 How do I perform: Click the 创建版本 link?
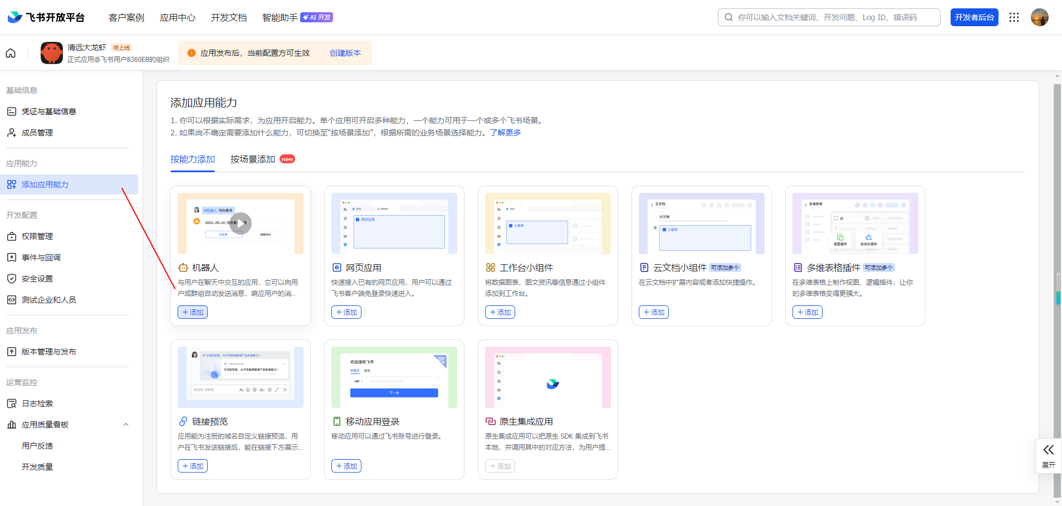[x=344, y=53]
